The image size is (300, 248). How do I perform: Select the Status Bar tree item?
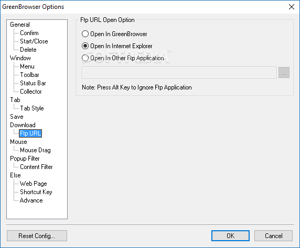[33, 83]
